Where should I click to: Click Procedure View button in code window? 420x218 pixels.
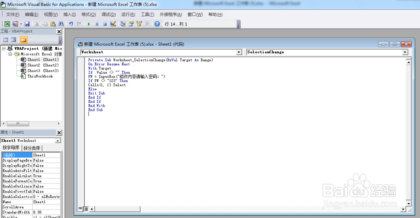(80, 209)
